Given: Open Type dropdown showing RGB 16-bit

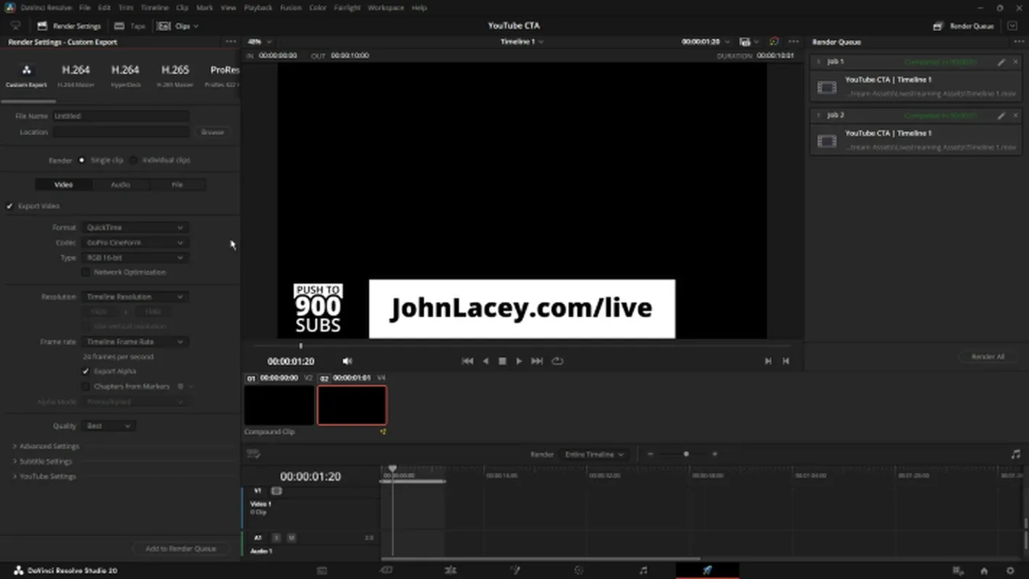Looking at the screenshot, I should pos(135,258).
